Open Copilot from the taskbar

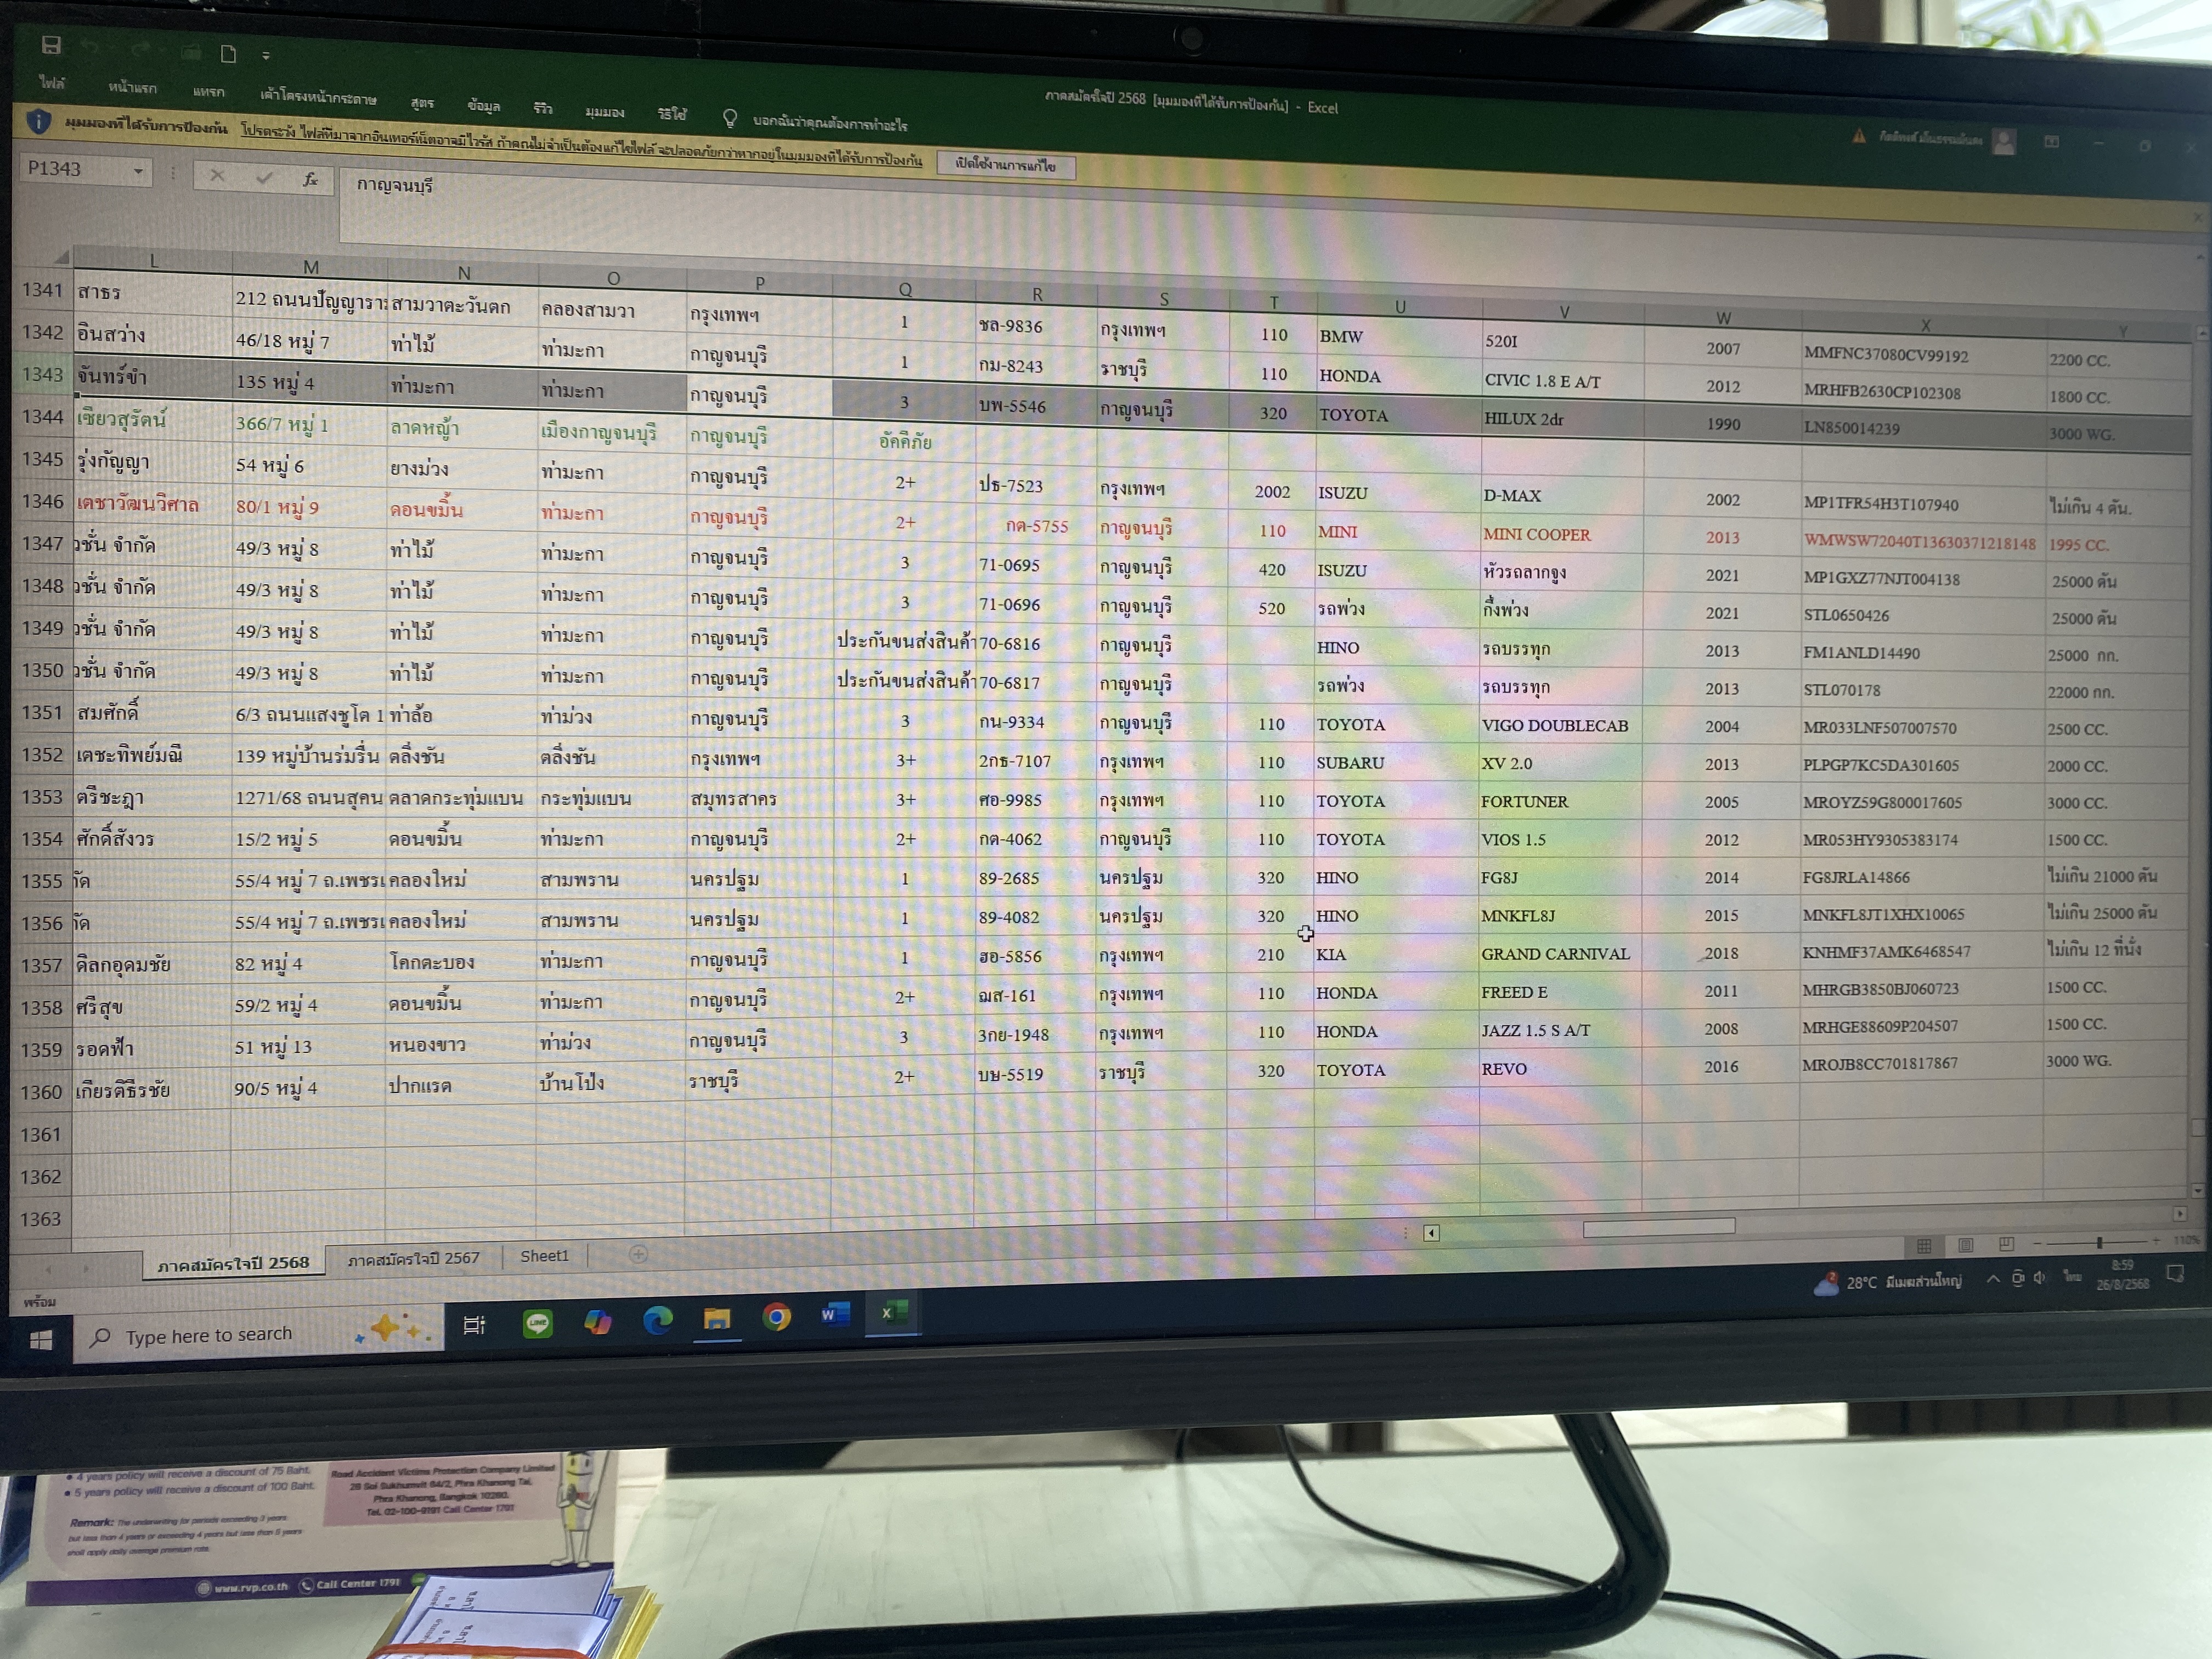click(x=597, y=1323)
